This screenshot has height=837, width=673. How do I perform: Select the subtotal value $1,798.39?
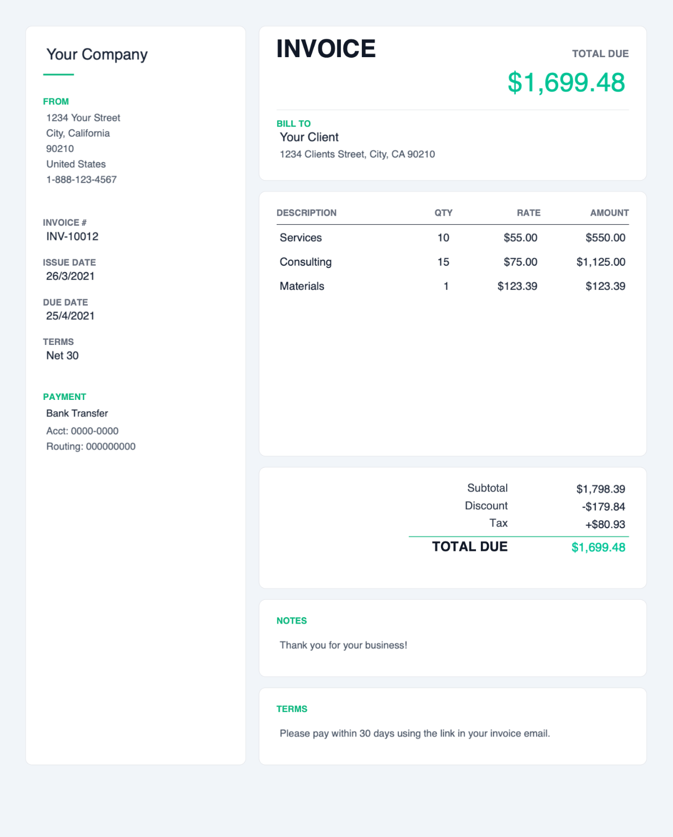(601, 489)
